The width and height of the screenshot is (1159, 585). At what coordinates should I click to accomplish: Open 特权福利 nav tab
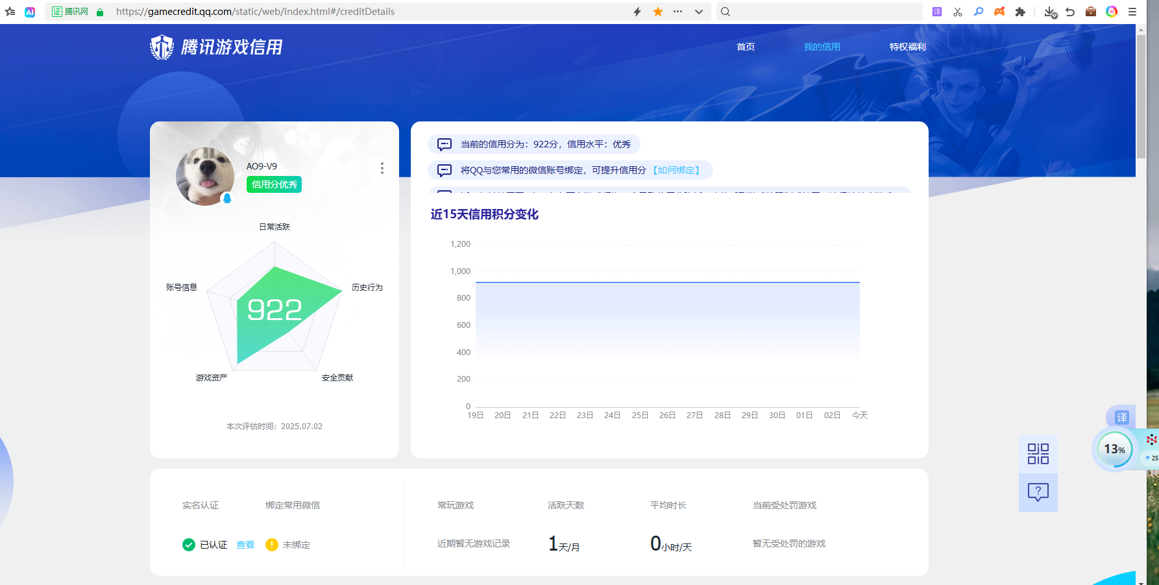(907, 47)
